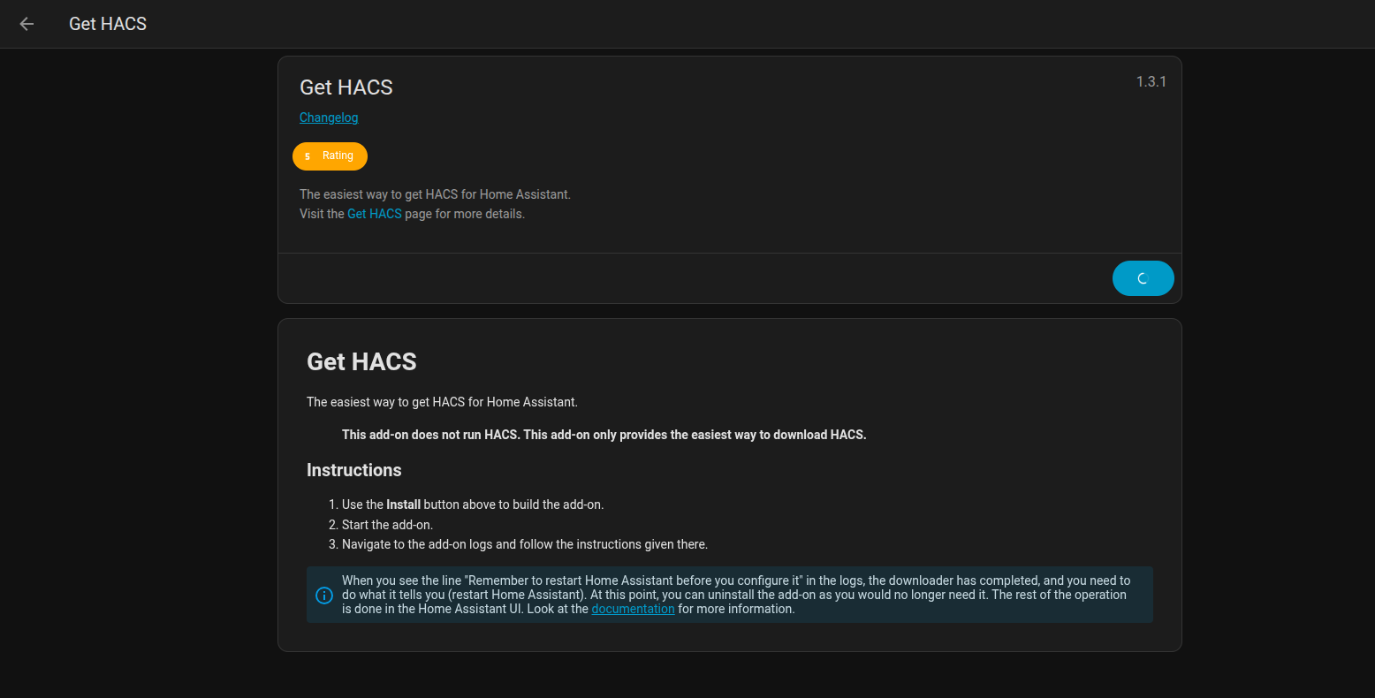Click the bold Install word in step one
This screenshot has height=698, width=1375.
[403, 505]
